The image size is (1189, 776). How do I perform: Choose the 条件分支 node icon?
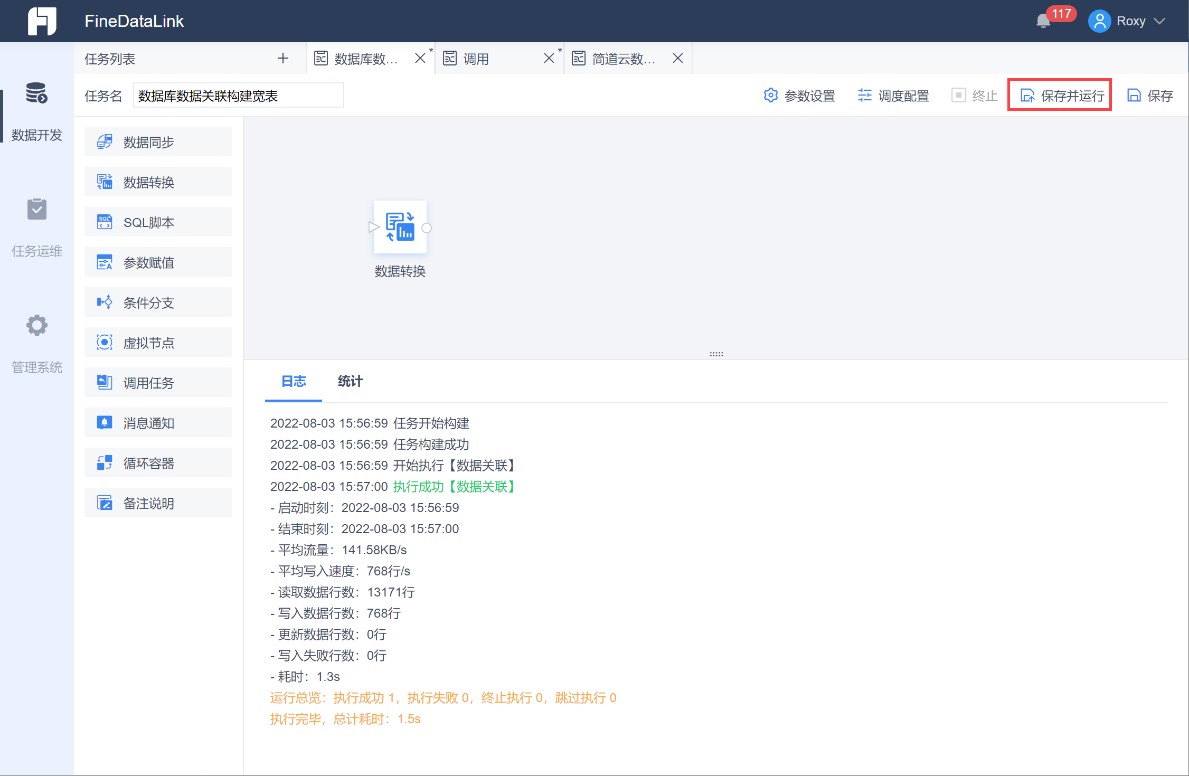pyautogui.click(x=105, y=302)
